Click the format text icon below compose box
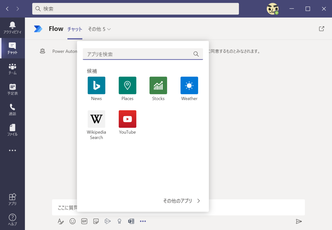The image size is (332, 230). pos(61,221)
